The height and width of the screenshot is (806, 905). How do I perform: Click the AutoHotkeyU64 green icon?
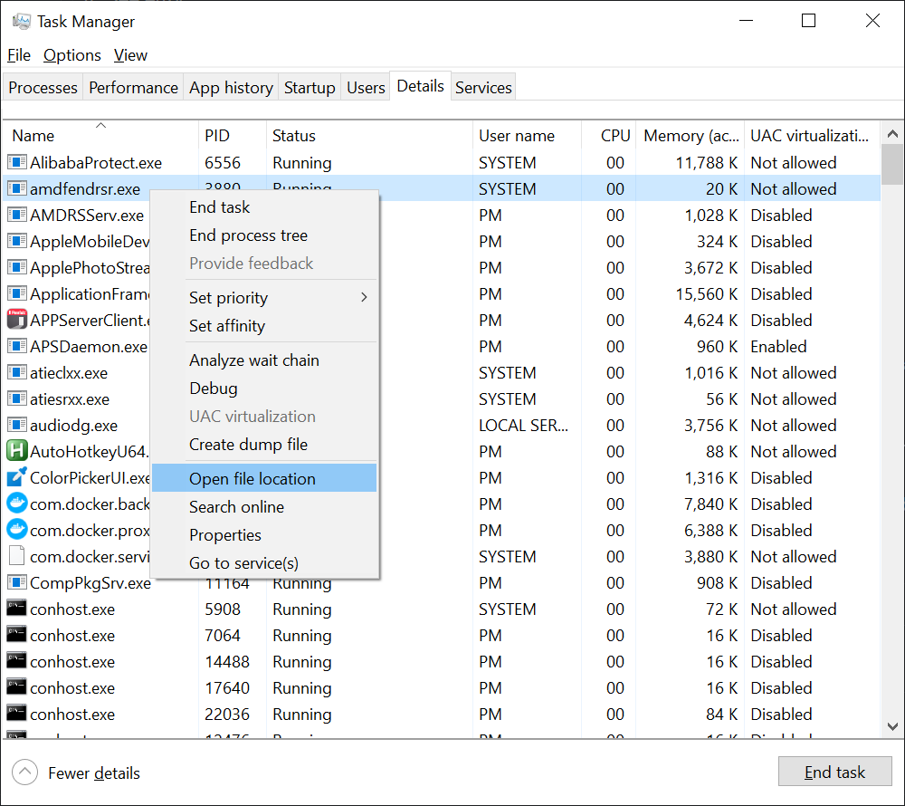tap(16, 451)
